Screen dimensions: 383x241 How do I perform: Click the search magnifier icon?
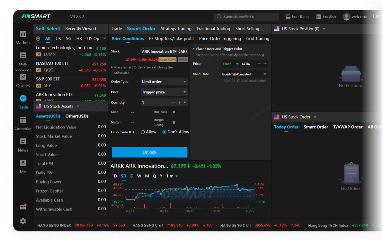219,17
